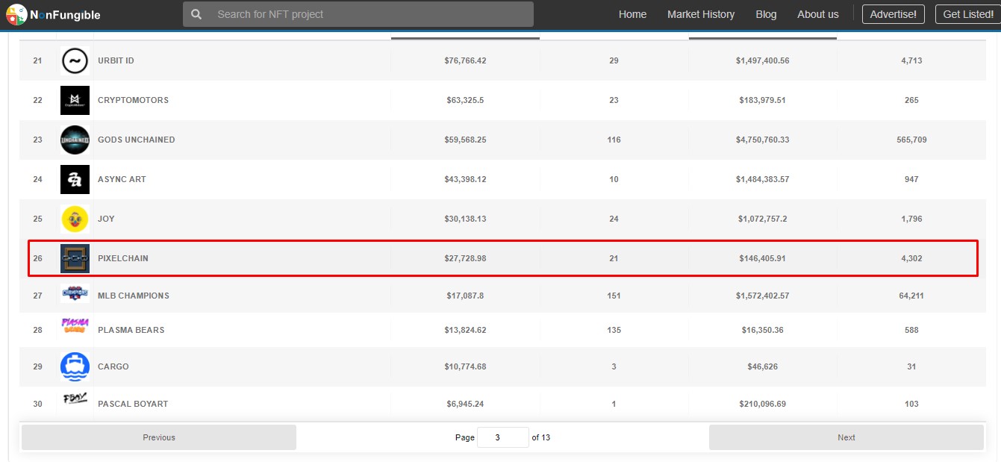This screenshot has height=462, width=1001.
Task: Click JOY's $1,072,757.2 total
Action: [762, 219]
